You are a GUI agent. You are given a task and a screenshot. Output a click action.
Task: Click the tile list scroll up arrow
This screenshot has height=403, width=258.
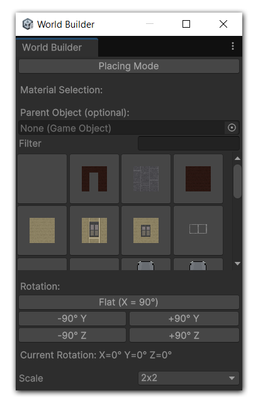click(x=237, y=158)
